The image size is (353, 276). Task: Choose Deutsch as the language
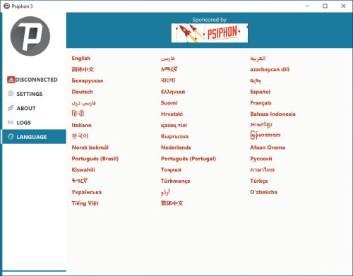coord(82,92)
